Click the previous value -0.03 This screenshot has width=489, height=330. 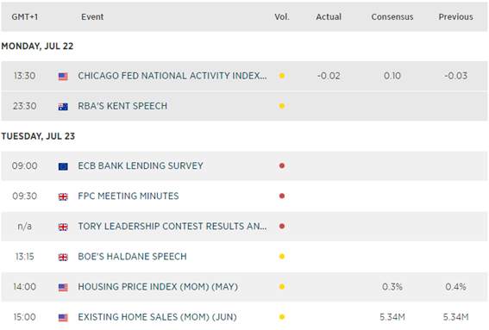pos(456,76)
